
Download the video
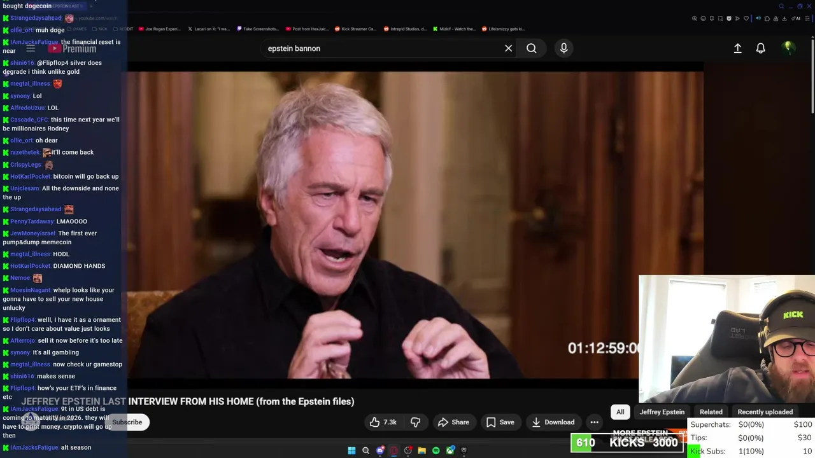pos(553,422)
